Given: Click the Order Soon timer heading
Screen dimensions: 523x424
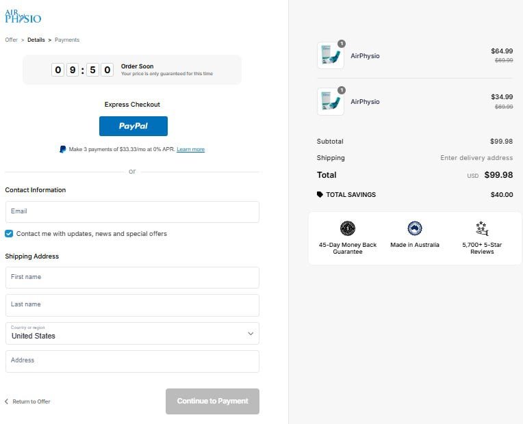Looking at the screenshot, I should [137, 66].
